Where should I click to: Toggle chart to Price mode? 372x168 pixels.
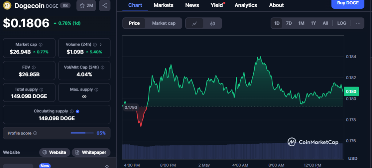coord(134,23)
